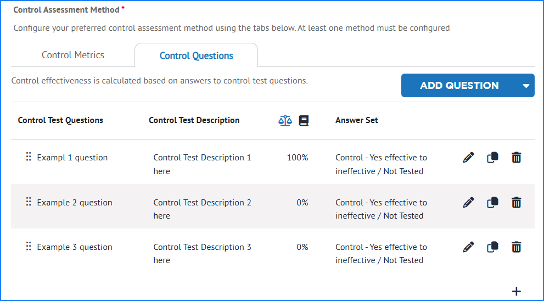Image resolution: width=544 pixels, height=301 pixels.
Task: Click the book icon column header
Action: (304, 120)
